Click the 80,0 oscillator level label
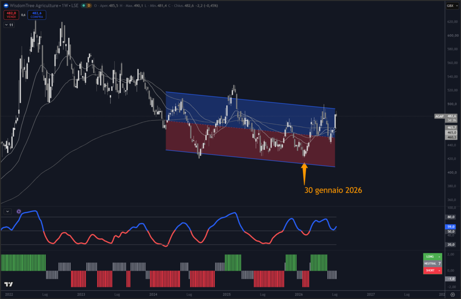The width and height of the screenshot is (461, 299). pyautogui.click(x=451, y=217)
